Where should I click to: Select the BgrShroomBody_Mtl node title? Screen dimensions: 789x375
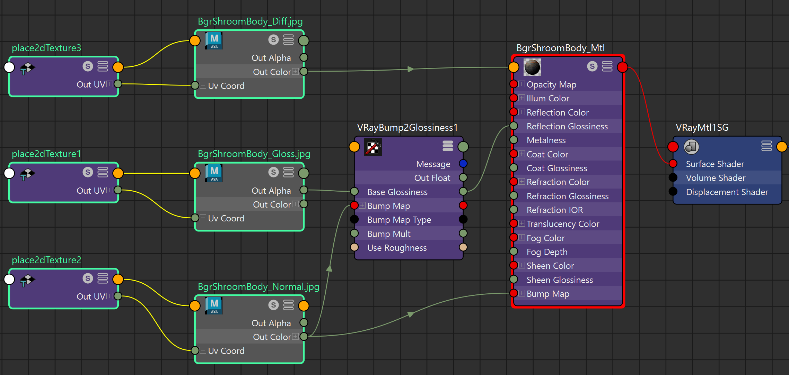[561, 48]
